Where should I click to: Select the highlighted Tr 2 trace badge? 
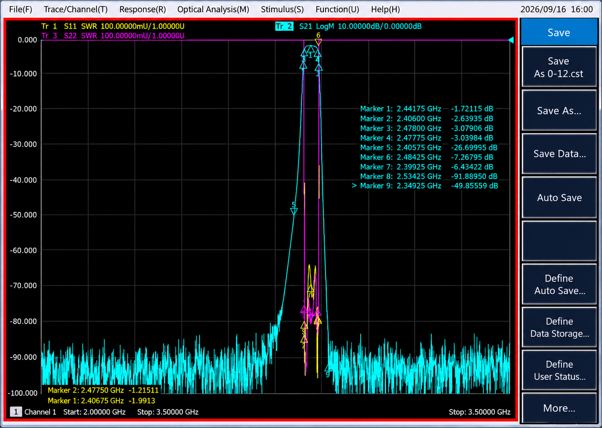[x=284, y=26]
